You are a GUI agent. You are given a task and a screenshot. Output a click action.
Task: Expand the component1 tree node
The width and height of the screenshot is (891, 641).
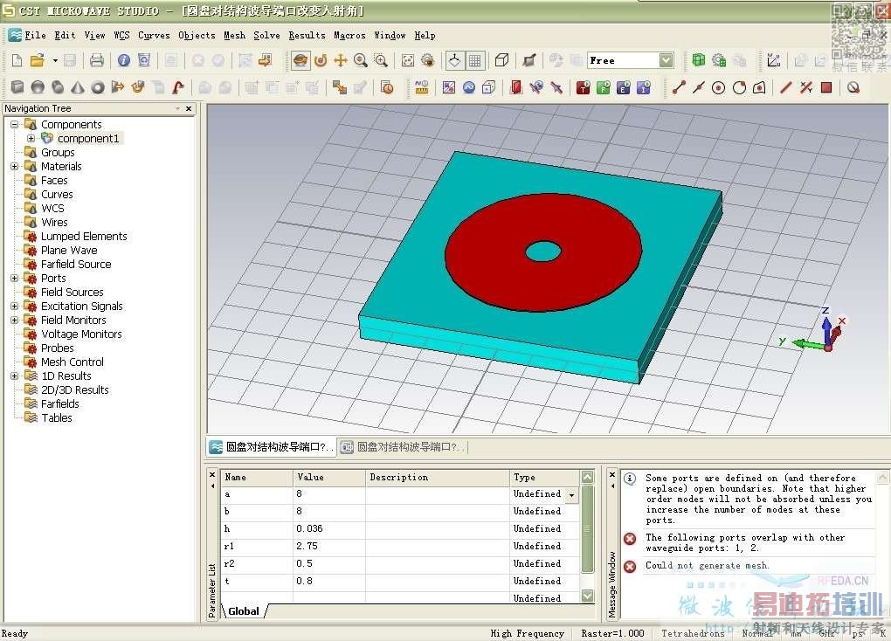click(x=31, y=138)
